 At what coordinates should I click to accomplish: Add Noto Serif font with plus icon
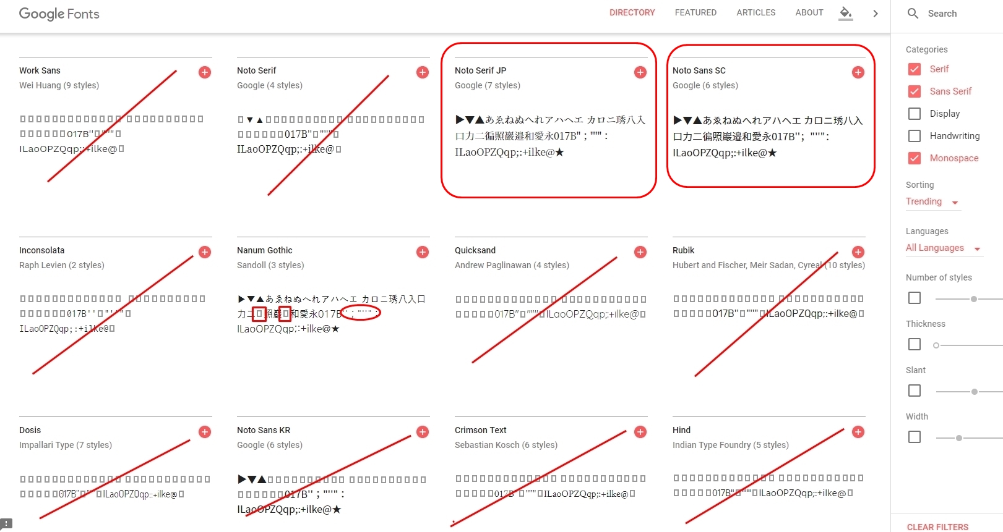[x=423, y=72]
